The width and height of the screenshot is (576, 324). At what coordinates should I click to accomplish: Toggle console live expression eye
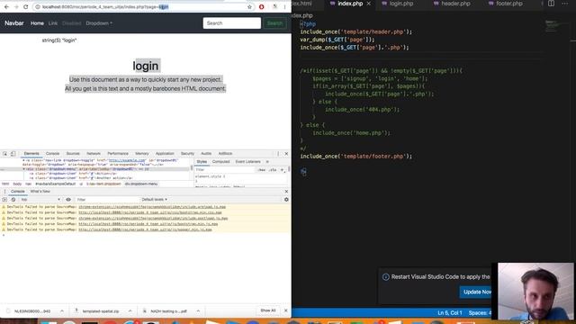pos(68,200)
